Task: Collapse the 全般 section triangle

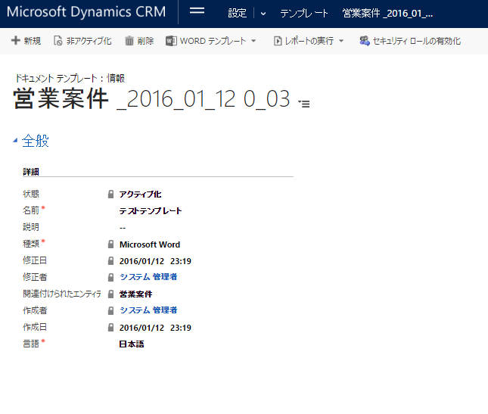Action: [x=15, y=141]
